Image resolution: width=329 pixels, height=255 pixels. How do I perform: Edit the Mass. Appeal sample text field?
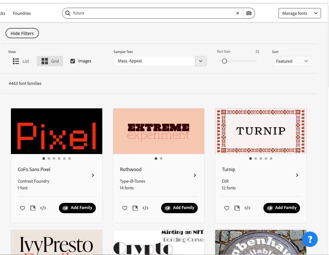click(x=154, y=61)
